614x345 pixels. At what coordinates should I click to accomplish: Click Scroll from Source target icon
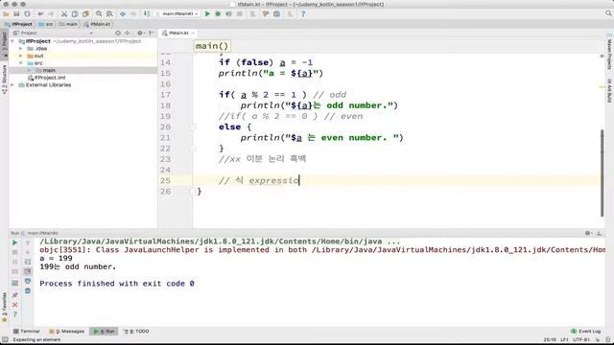click(118, 33)
